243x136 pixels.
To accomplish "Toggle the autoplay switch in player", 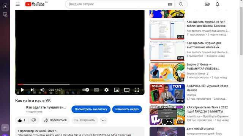I will point(85,90).
